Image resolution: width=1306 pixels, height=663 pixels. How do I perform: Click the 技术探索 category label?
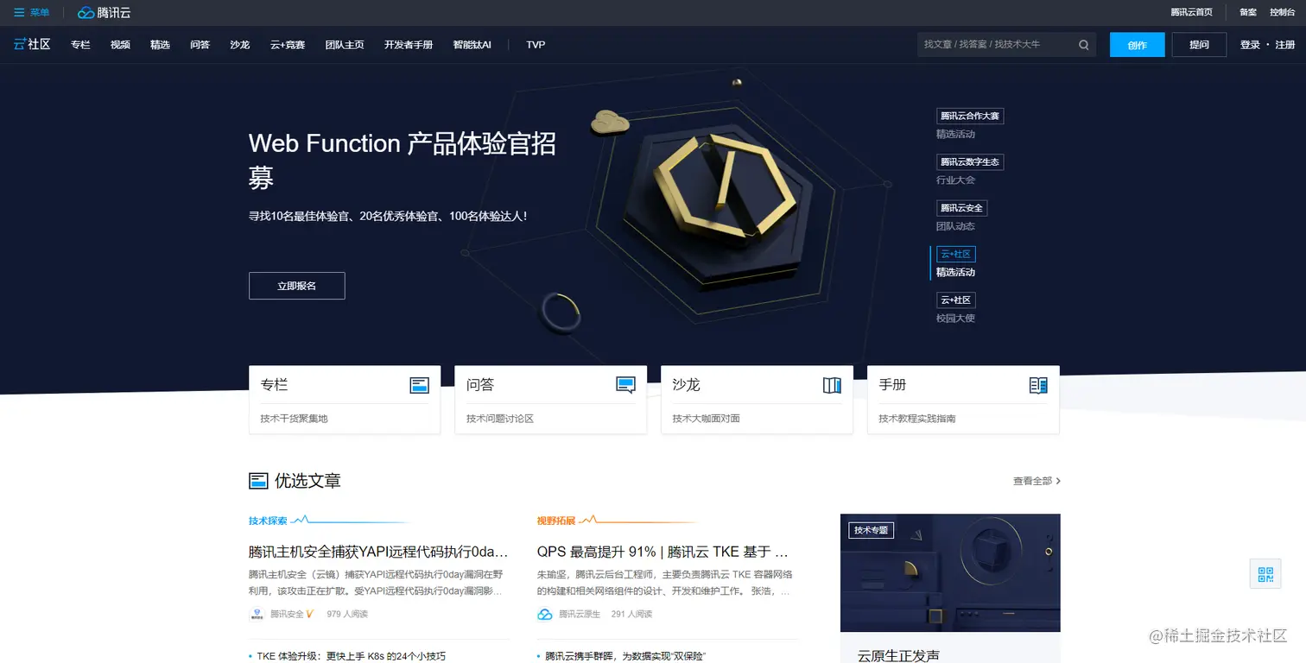pyautogui.click(x=268, y=521)
